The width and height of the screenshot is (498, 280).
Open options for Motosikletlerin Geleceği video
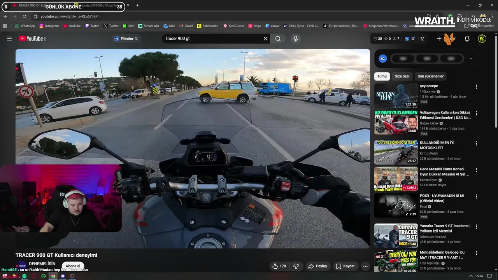476,253
